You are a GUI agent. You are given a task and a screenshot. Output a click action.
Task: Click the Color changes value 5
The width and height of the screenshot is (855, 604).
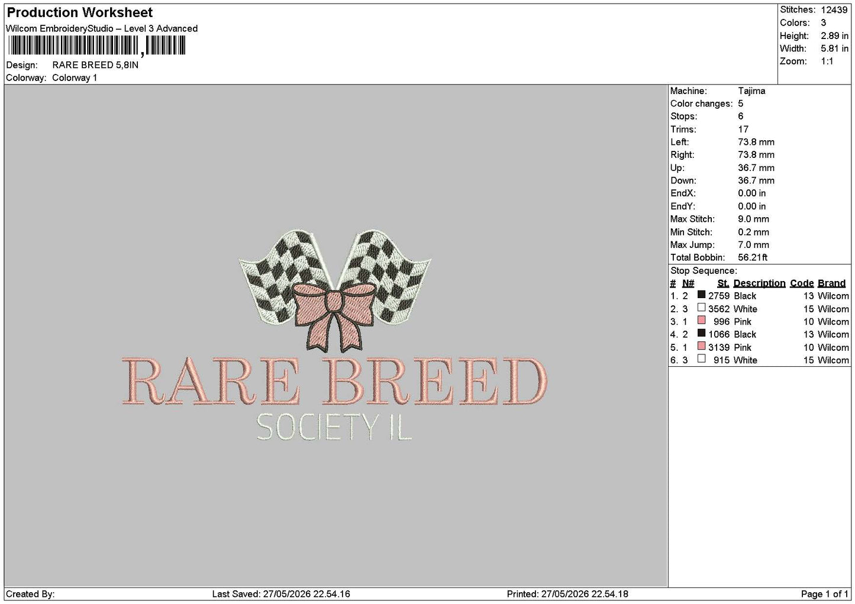(741, 104)
